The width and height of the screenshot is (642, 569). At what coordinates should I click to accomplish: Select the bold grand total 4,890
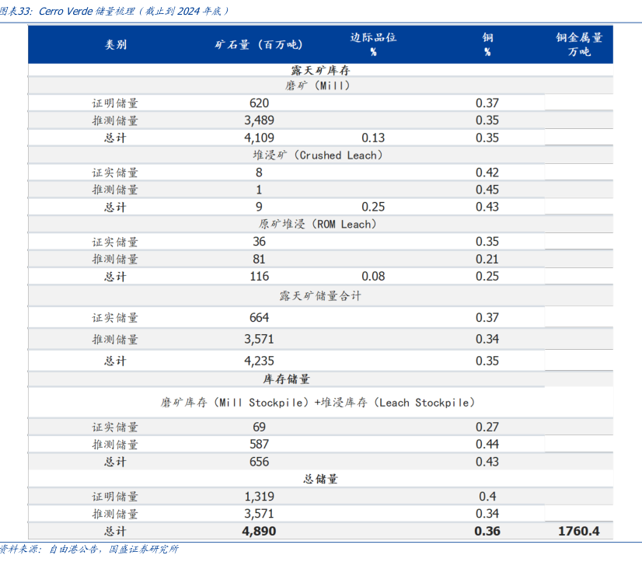point(259,532)
